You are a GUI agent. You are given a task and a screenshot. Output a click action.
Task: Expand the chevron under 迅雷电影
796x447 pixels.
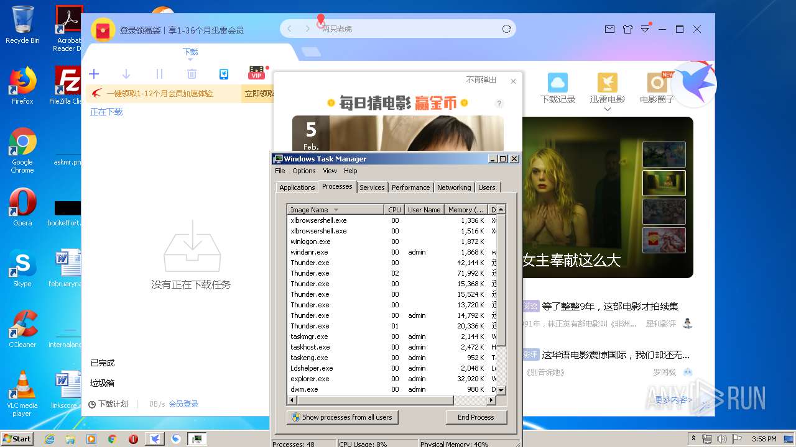(x=608, y=109)
